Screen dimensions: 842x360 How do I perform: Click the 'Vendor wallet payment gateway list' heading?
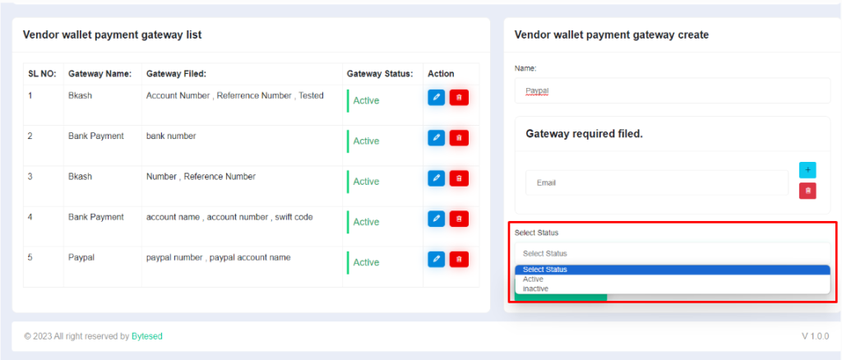(x=112, y=35)
